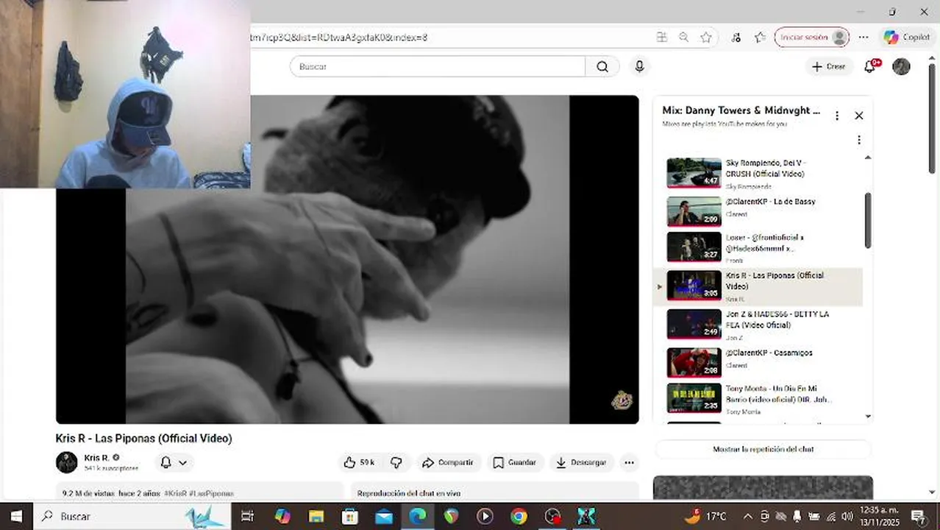Click Compartir to share the video
Viewport: 940px width, 530px height.
pyautogui.click(x=447, y=462)
